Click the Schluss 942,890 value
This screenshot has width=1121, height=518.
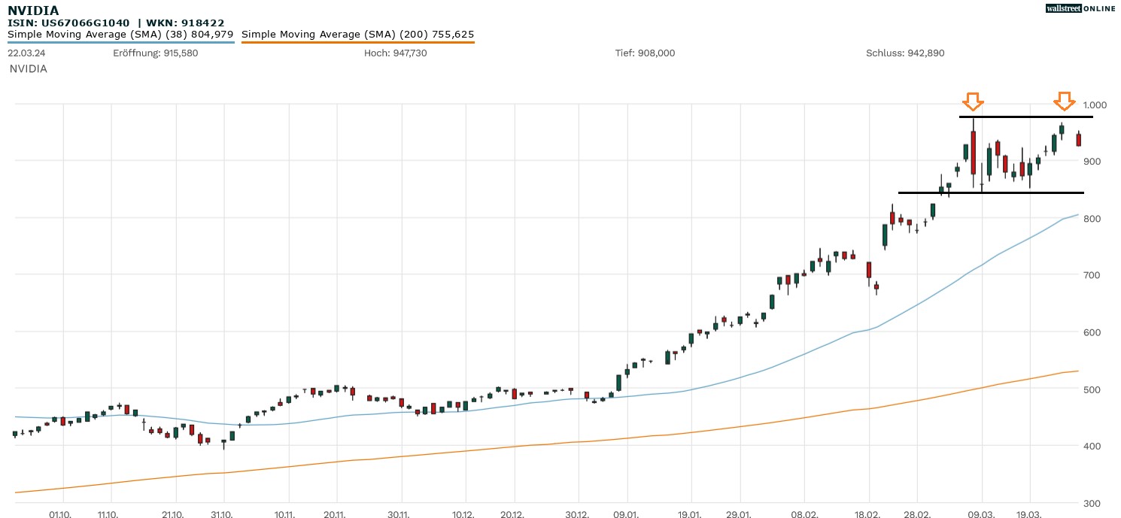905,53
